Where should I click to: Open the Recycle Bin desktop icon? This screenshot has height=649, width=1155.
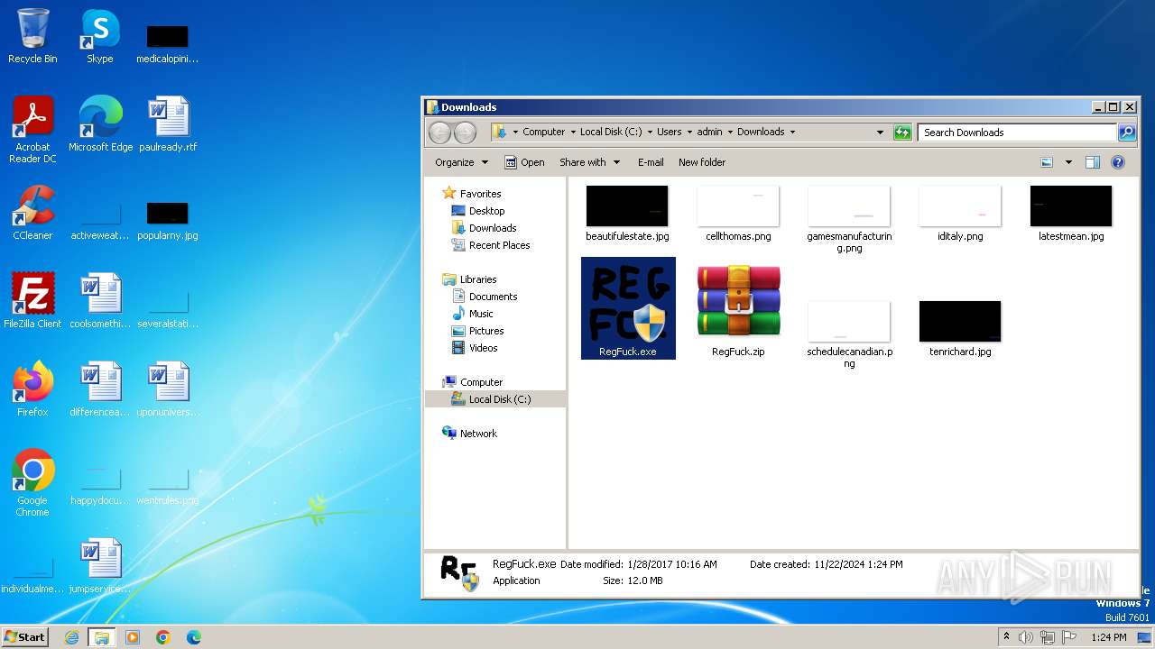click(32, 36)
